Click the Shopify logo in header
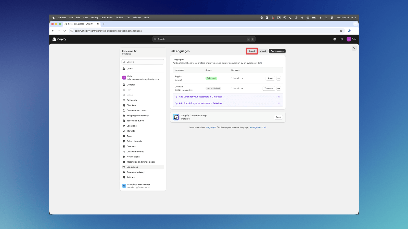 [x=59, y=39]
